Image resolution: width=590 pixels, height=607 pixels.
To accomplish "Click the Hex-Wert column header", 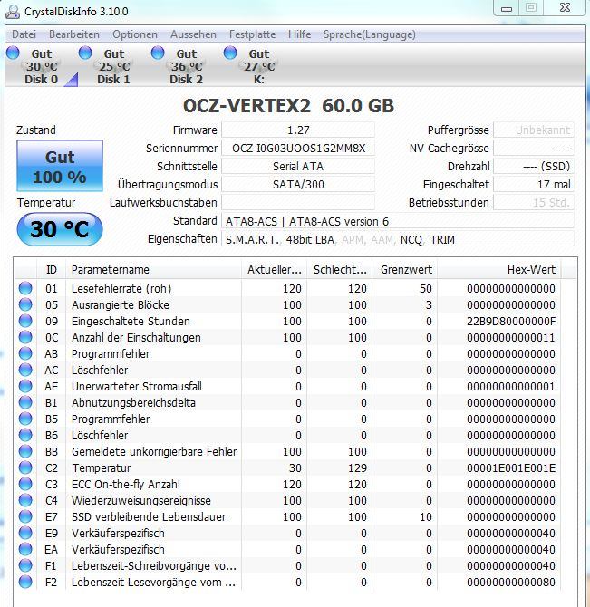I will click(x=499, y=269).
